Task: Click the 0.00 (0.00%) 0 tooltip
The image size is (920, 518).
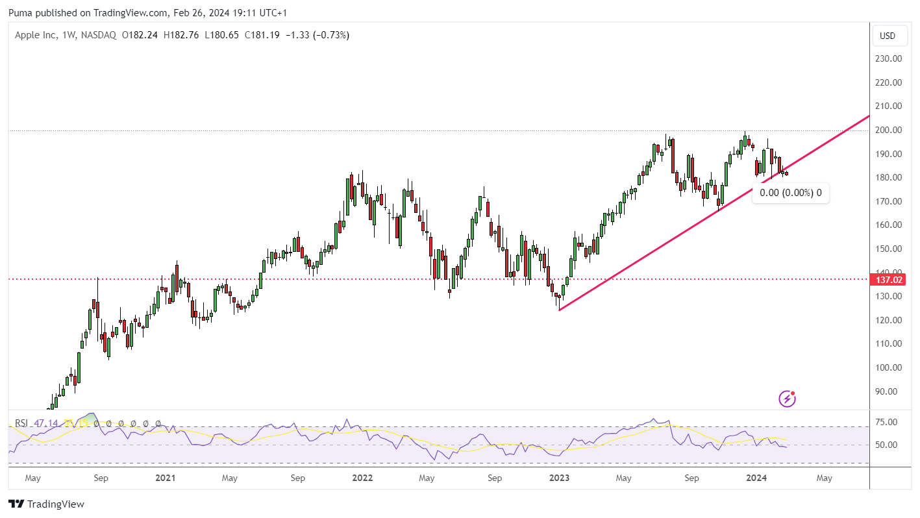Action: click(x=790, y=193)
